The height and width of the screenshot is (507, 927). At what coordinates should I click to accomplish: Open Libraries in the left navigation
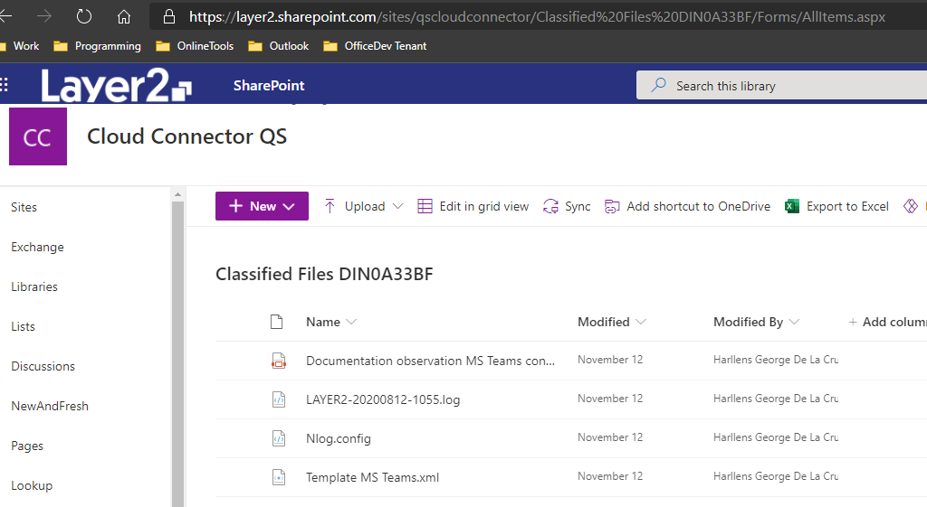click(34, 286)
